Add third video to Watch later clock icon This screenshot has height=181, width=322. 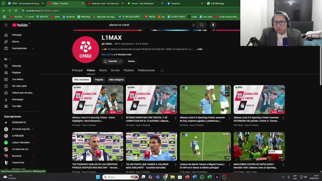[227, 89]
